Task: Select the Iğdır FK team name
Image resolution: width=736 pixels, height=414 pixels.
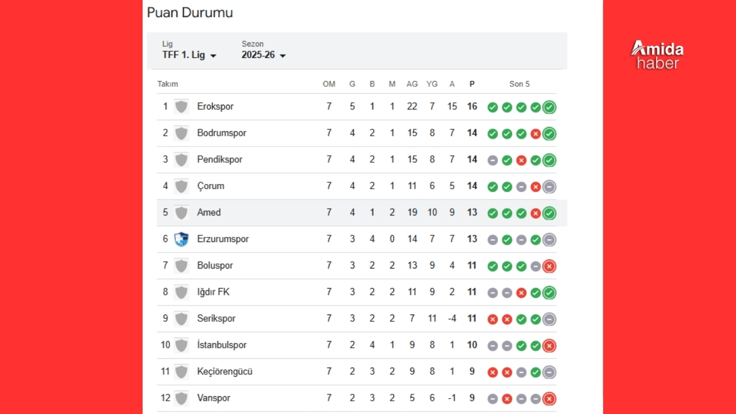Action: pos(213,292)
